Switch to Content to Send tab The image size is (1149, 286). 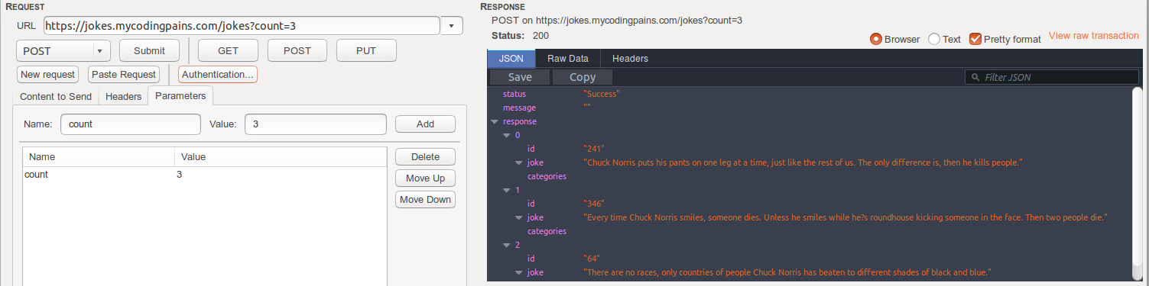coord(56,97)
